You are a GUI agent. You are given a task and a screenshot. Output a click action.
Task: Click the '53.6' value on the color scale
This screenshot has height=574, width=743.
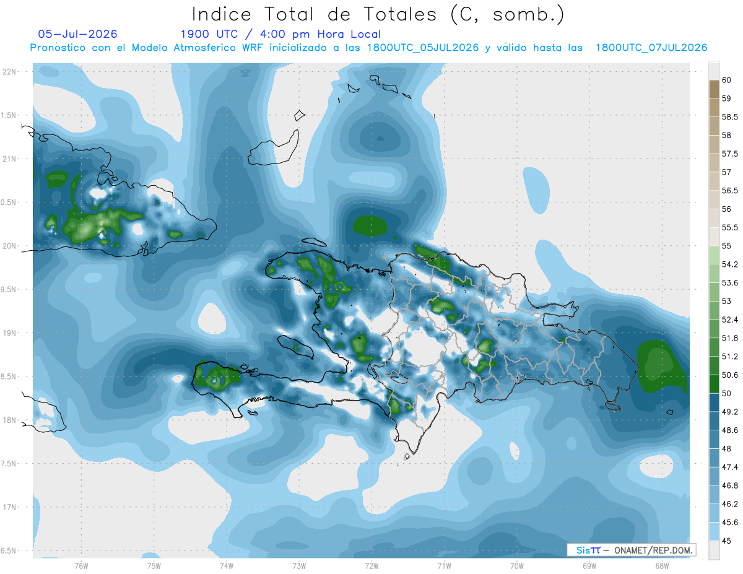(x=729, y=283)
